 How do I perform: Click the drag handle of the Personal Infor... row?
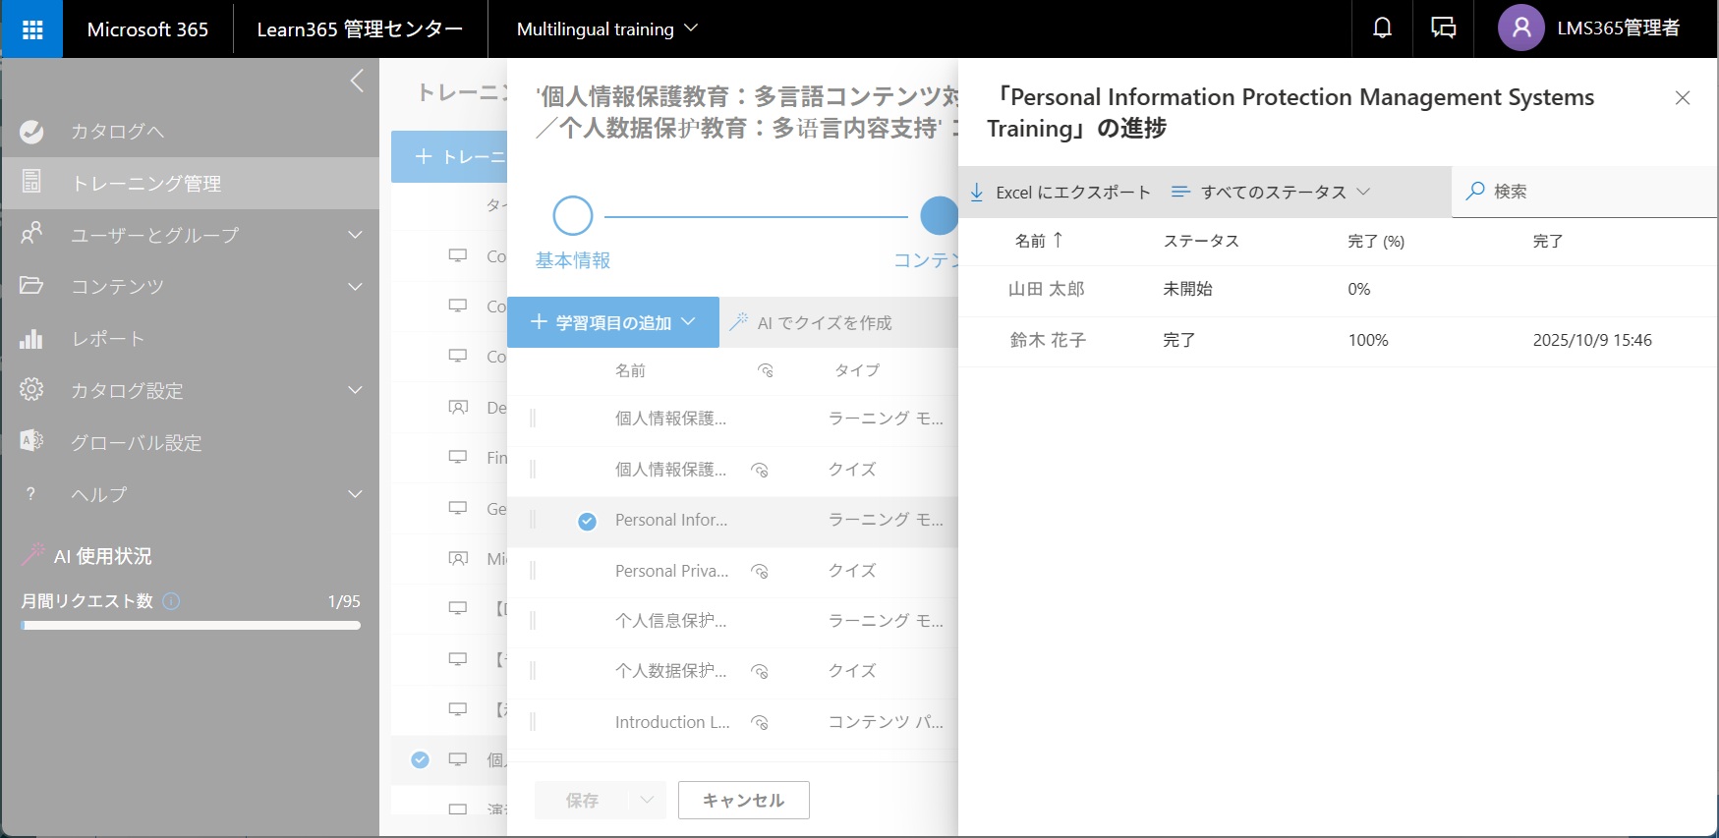point(533,521)
